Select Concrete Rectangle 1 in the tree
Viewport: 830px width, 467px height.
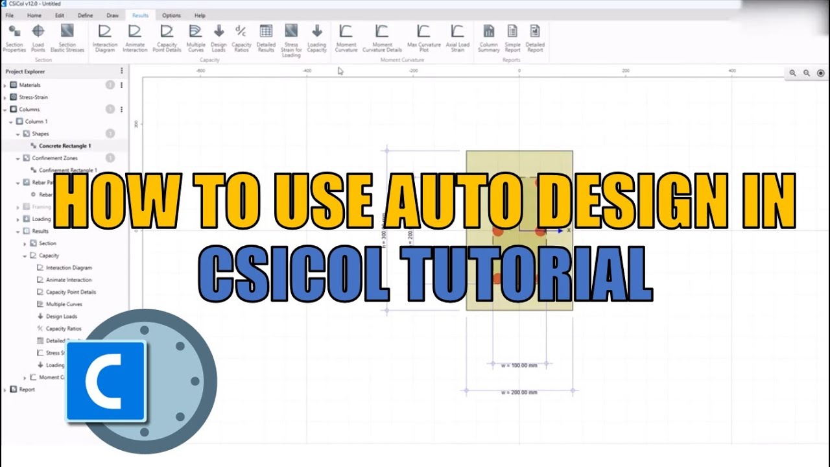pyautogui.click(x=65, y=146)
